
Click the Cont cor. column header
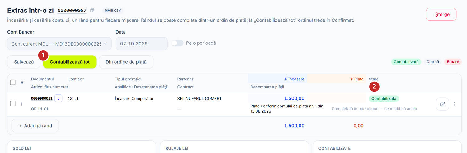[x=76, y=79]
